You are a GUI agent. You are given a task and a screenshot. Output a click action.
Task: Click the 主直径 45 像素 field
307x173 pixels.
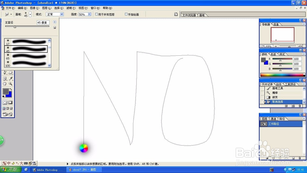pos(43,22)
